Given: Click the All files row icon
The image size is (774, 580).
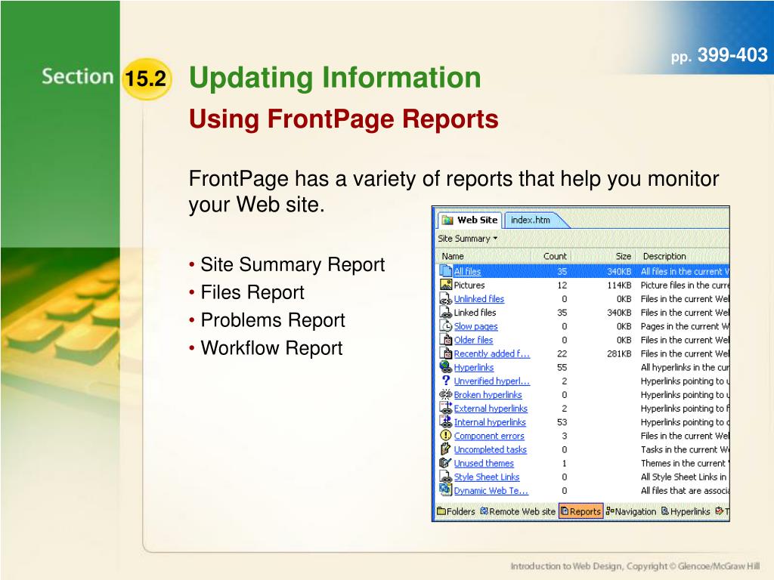Looking at the screenshot, I should [x=446, y=271].
